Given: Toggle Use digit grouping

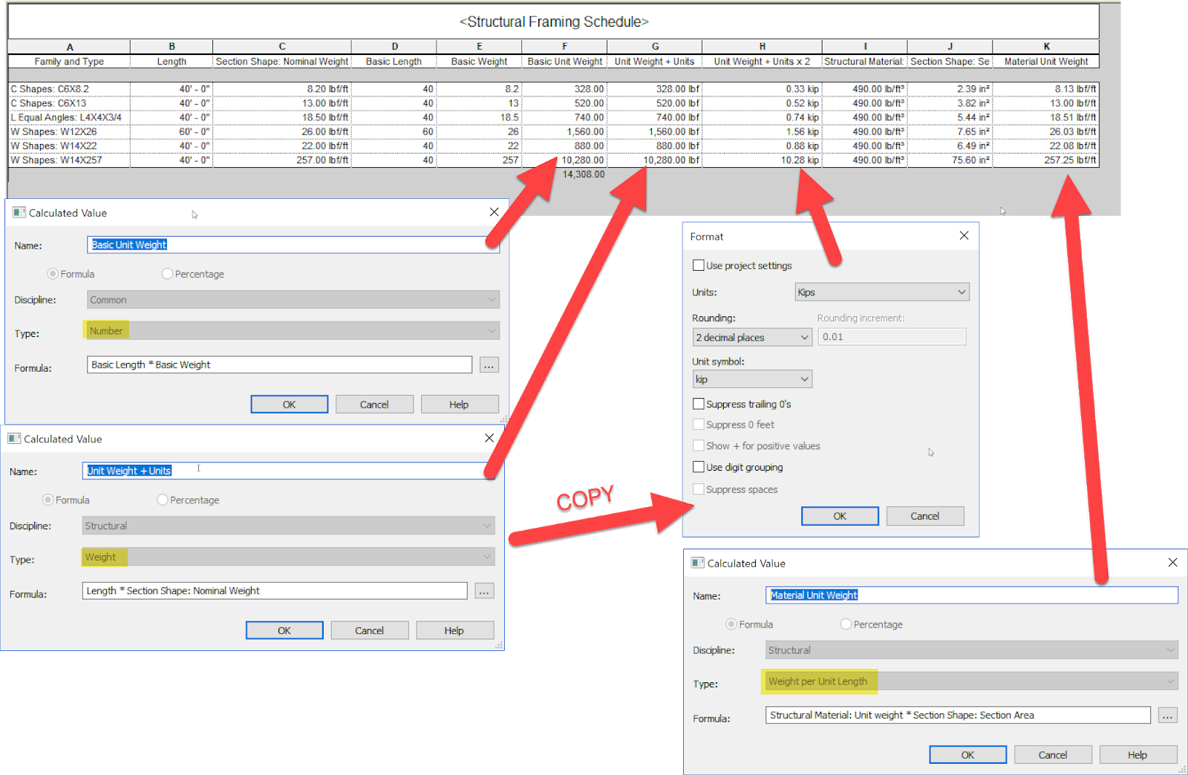Looking at the screenshot, I should (x=698, y=467).
